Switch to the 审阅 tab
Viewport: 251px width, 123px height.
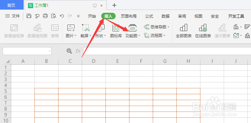click(x=182, y=16)
